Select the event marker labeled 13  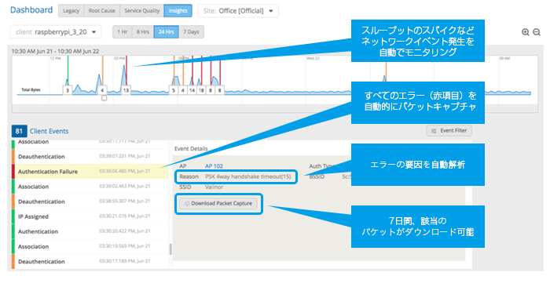point(126,90)
